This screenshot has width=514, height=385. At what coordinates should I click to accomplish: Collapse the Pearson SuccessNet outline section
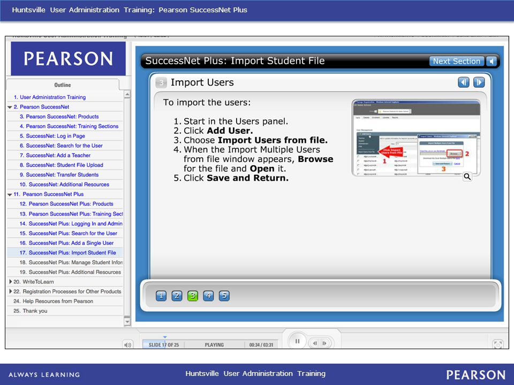[x=10, y=107]
